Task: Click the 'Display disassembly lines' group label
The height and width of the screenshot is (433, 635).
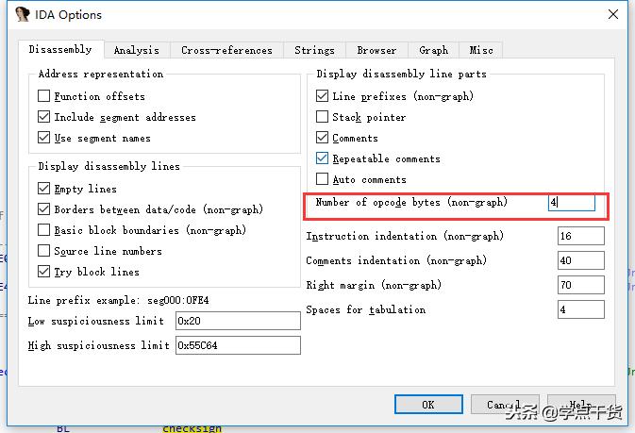Action: click(109, 166)
